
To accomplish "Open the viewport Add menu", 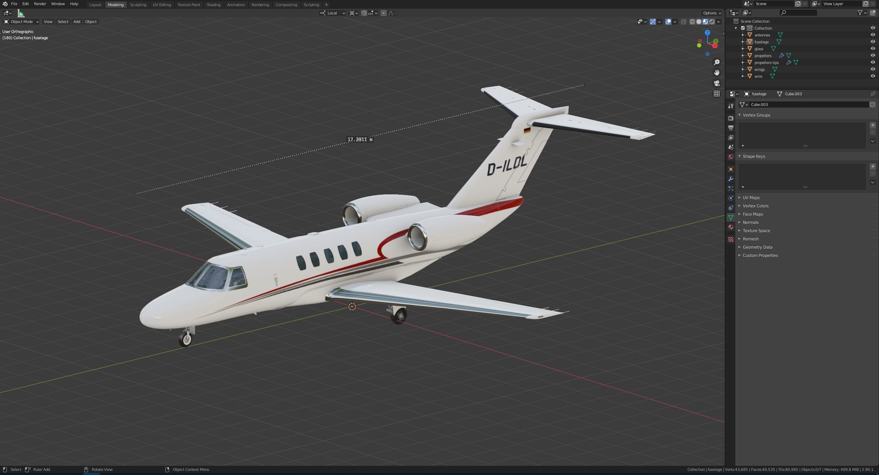I will (x=77, y=22).
